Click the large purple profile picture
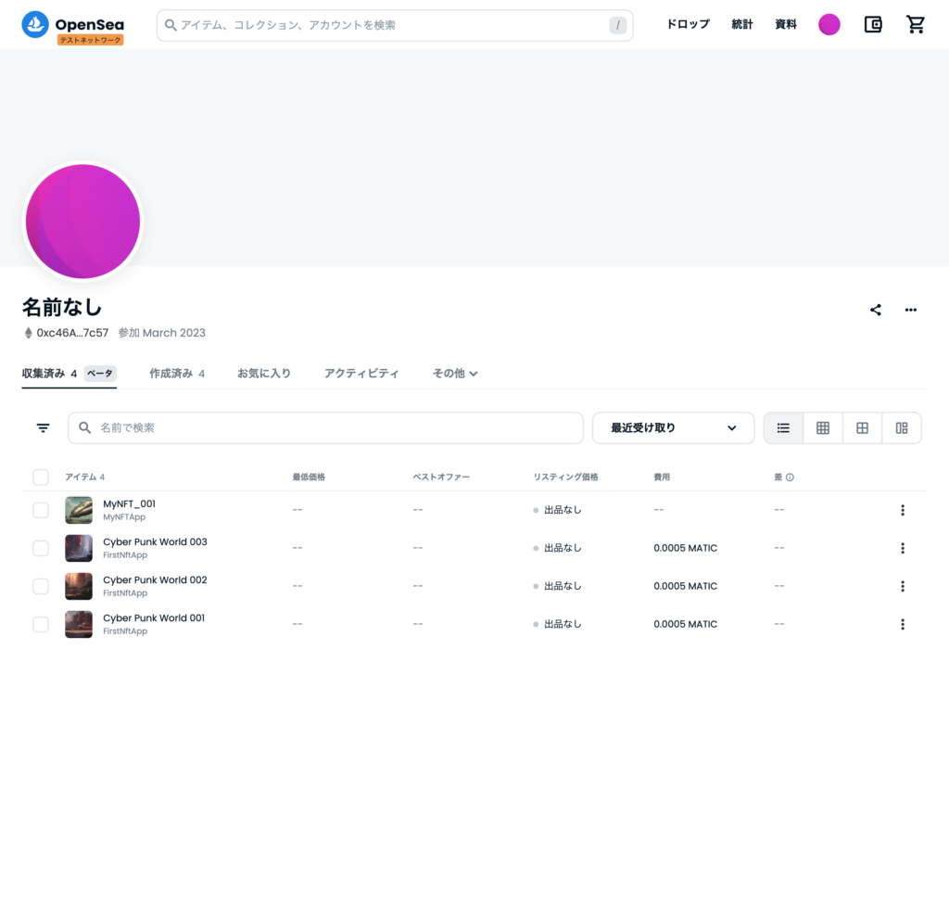 pos(82,221)
